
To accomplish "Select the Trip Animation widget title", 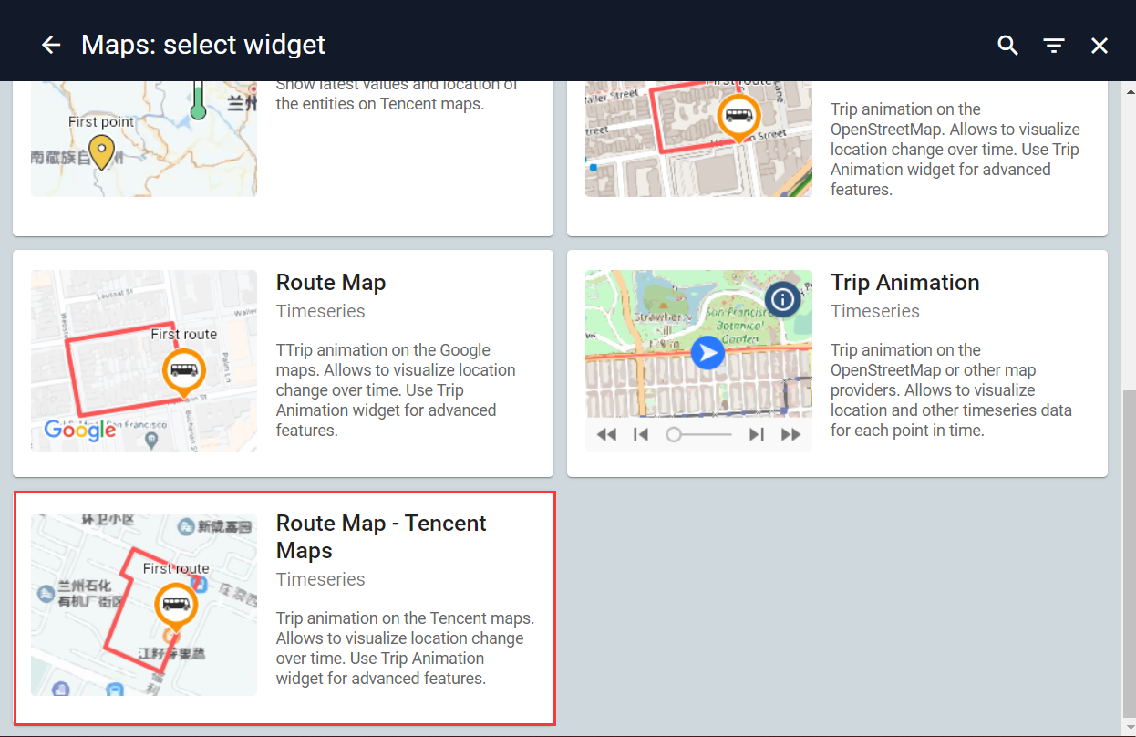I will (904, 283).
